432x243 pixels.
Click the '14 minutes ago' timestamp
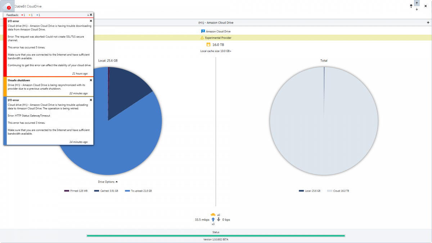pos(78,142)
